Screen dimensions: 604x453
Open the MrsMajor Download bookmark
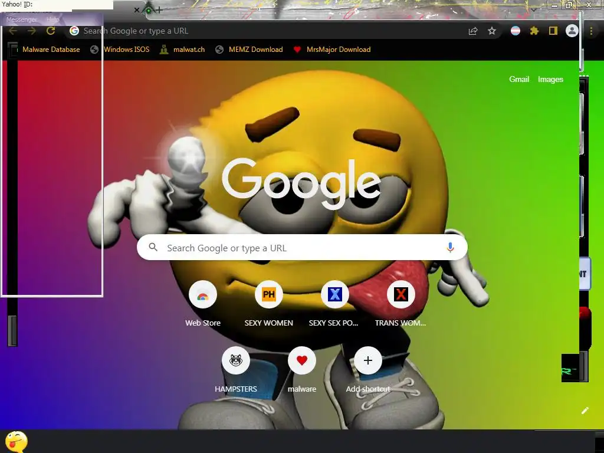click(339, 50)
